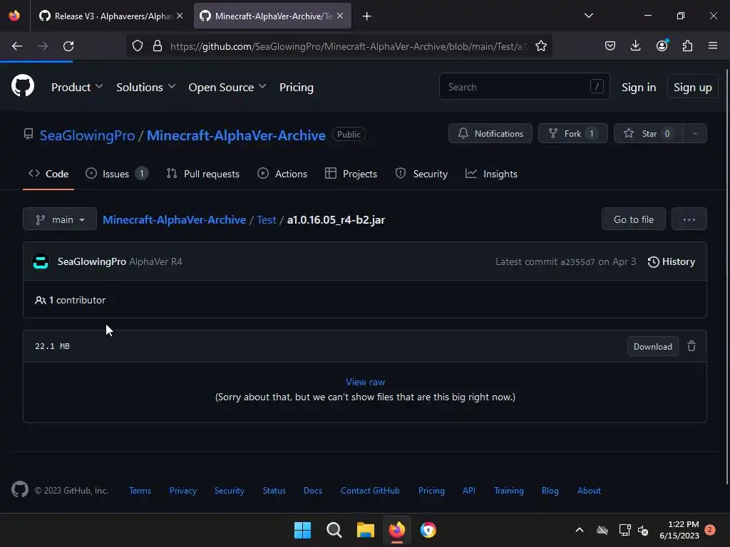Delete the file using the trash icon
The height and width of the screenshot is (547, 730).
(692, 346)
